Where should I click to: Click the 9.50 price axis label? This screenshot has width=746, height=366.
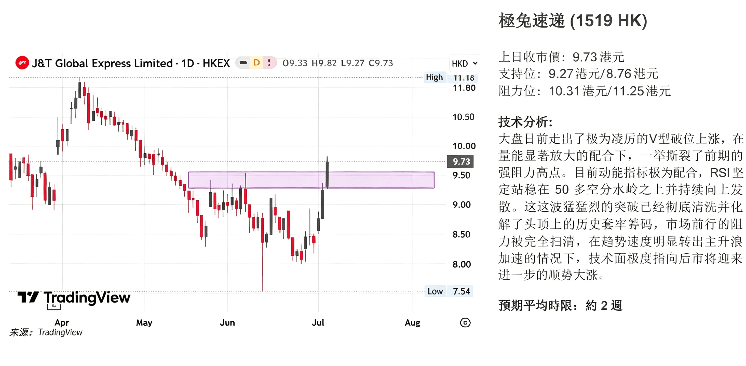point(461,175)
